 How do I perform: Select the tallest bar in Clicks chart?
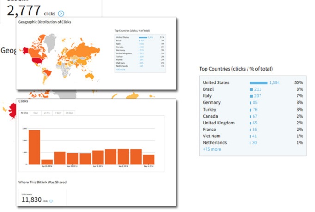(34, 147)
